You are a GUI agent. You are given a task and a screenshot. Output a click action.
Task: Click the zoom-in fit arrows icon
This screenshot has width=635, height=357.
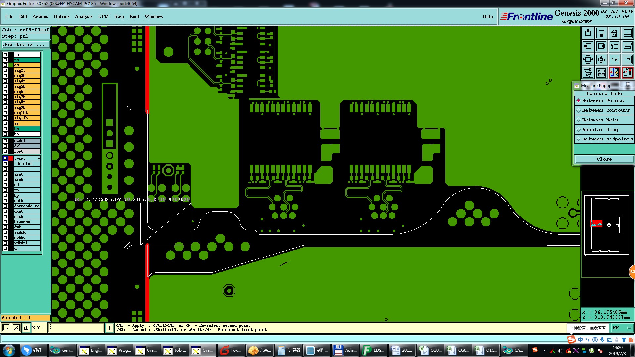click(588, 59)
